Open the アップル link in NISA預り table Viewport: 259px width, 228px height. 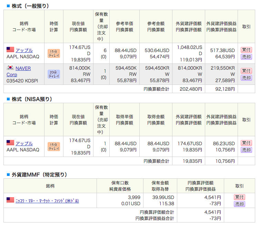[24, 143]
